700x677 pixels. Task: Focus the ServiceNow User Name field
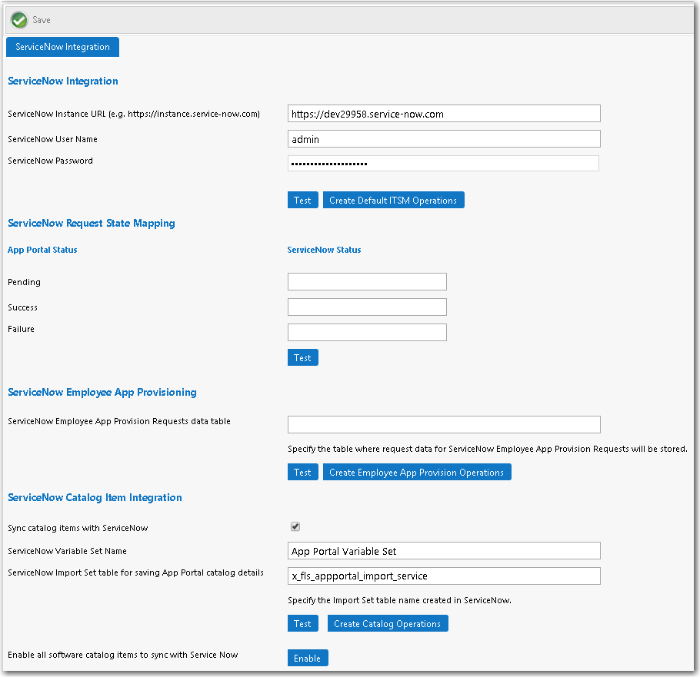pos(443,139)
